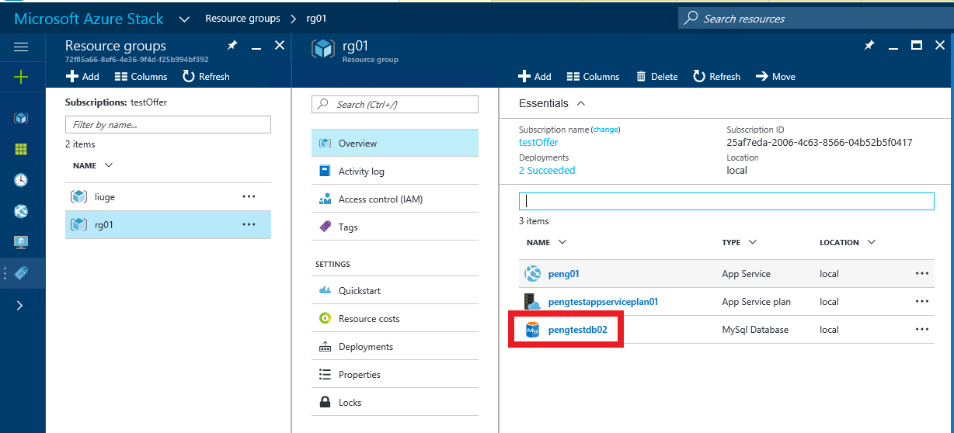This screenshot has width=954, height=433.
Task: Open Recent clock icon in sidebar
Action: [x=21, y=180]
